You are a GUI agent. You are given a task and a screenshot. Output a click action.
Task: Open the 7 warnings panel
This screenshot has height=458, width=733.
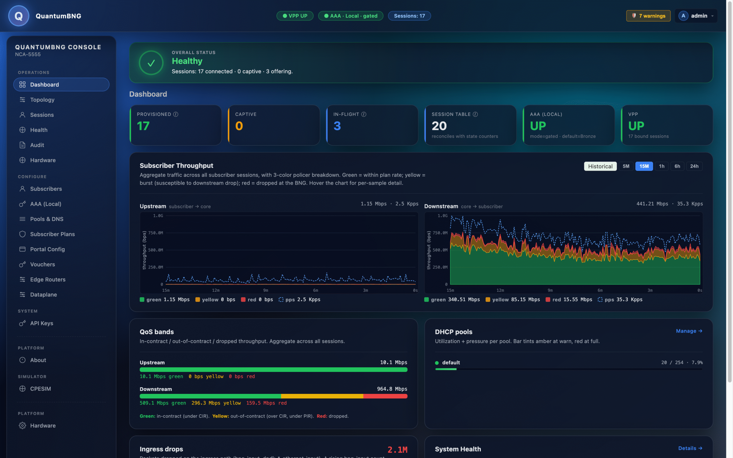click(x=648, y=16)
